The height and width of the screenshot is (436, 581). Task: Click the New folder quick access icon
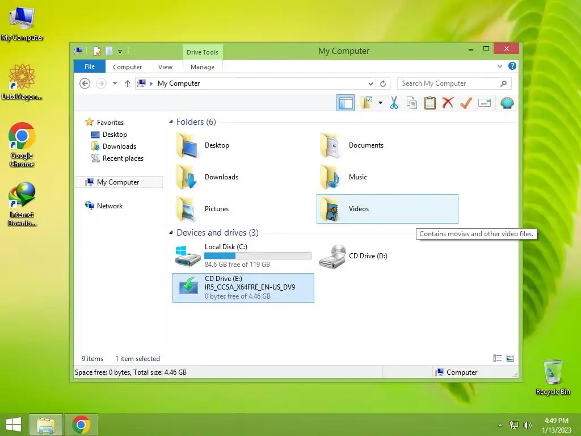[109, 51]
